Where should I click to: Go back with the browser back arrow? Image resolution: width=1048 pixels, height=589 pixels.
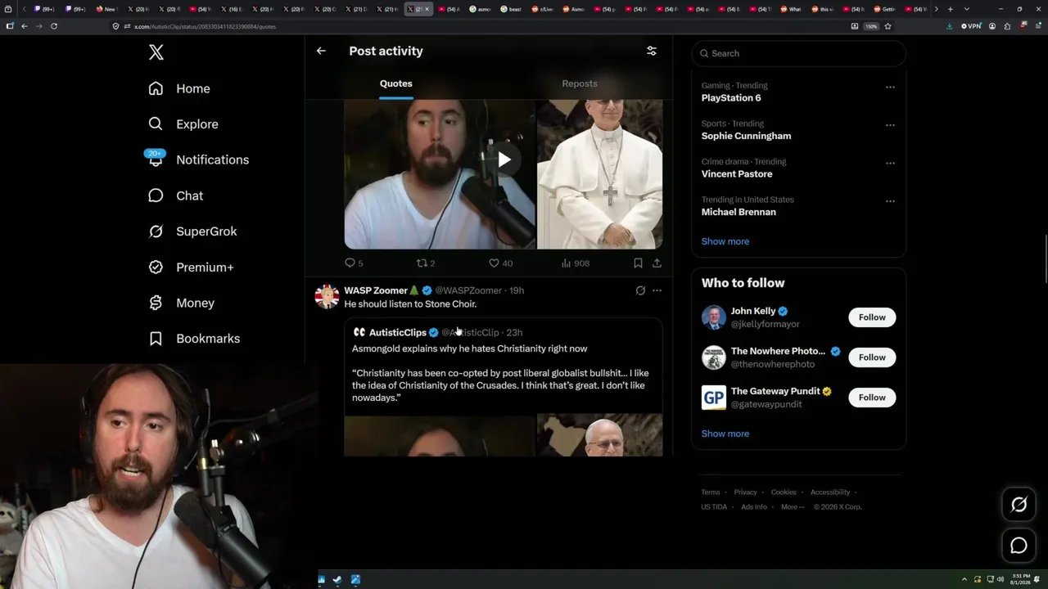coord(25,26)
